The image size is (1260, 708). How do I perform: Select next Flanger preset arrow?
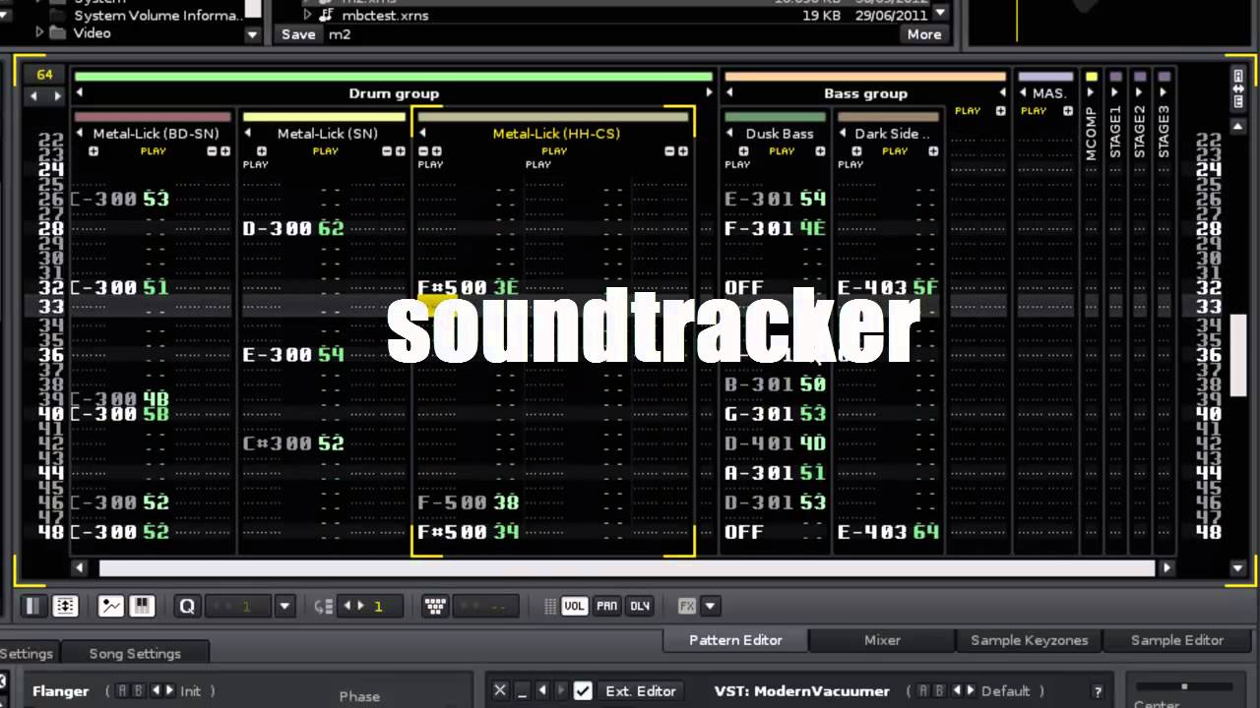[169, 690]
